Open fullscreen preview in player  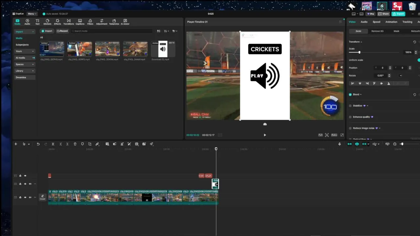(x=342, y=135)
